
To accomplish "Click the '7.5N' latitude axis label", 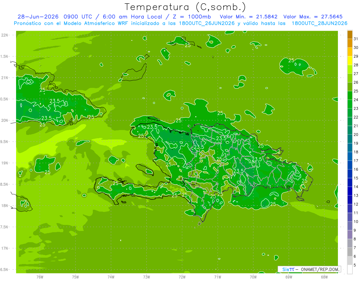I will [4, 227].
